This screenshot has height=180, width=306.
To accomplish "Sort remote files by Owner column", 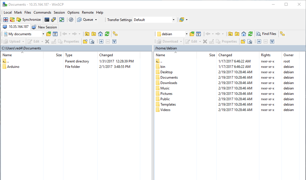I will (290, 55).
